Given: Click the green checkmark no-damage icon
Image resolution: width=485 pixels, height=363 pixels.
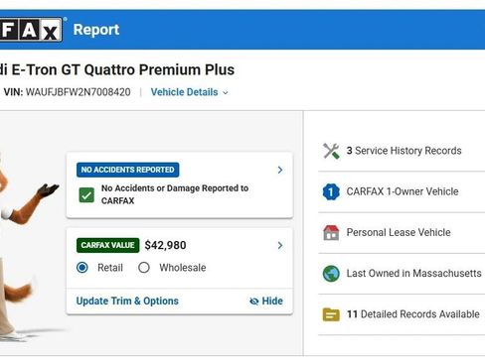Looking at the screenshot, I should tap(86, 195).
